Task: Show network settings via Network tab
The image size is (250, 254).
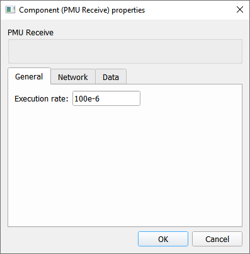Action: click(x=73, y=77)
